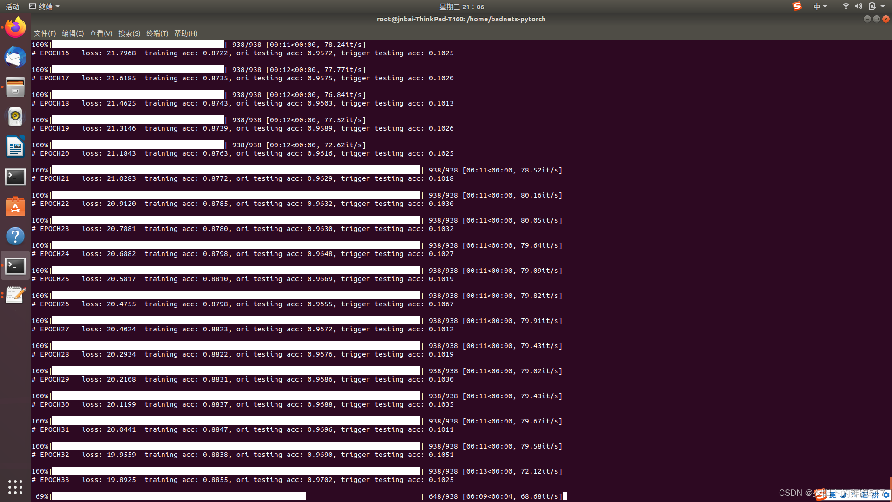This screenshot has height=502, width=892.
Task: Open the 文件(F) menu
Action: [x=45, y=33]
